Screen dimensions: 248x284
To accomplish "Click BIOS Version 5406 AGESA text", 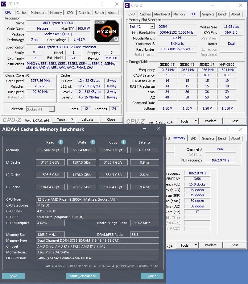I will point(97,258).
